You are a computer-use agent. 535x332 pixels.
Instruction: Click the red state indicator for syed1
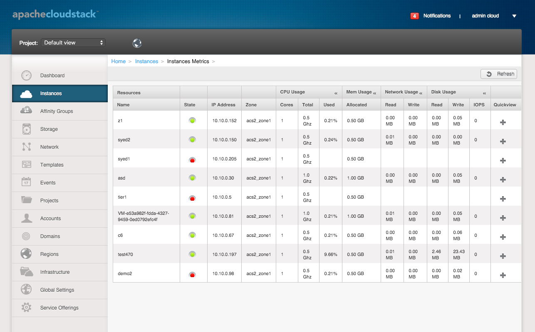coord(193,158)
